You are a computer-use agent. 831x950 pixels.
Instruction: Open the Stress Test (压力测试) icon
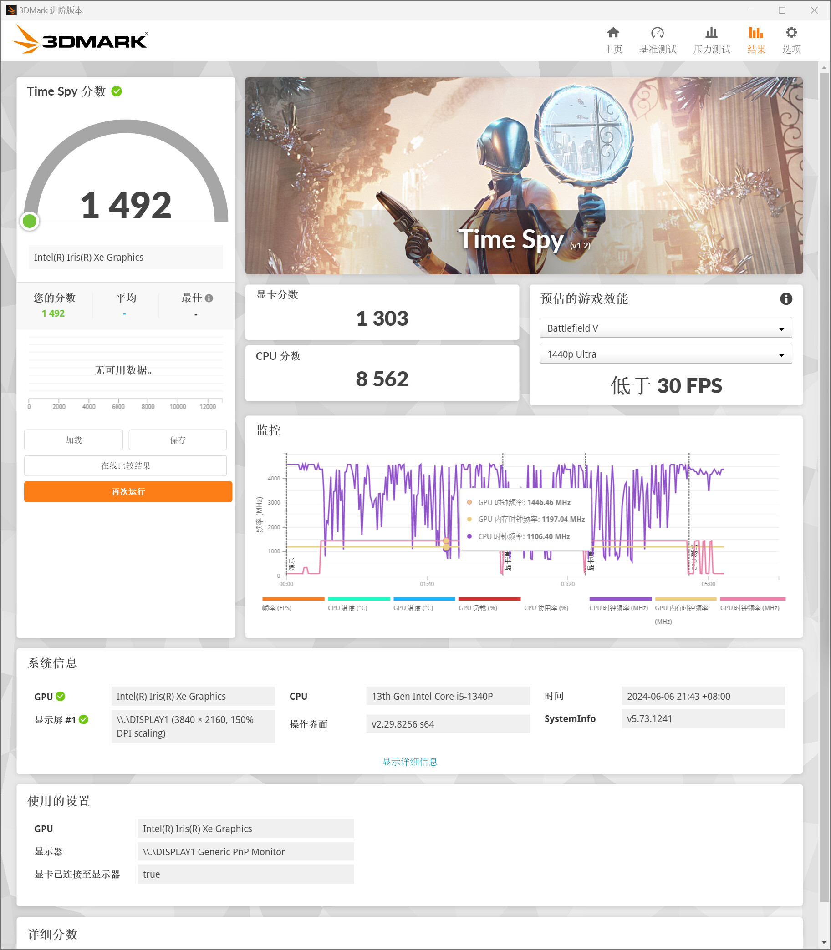[711, 33]
